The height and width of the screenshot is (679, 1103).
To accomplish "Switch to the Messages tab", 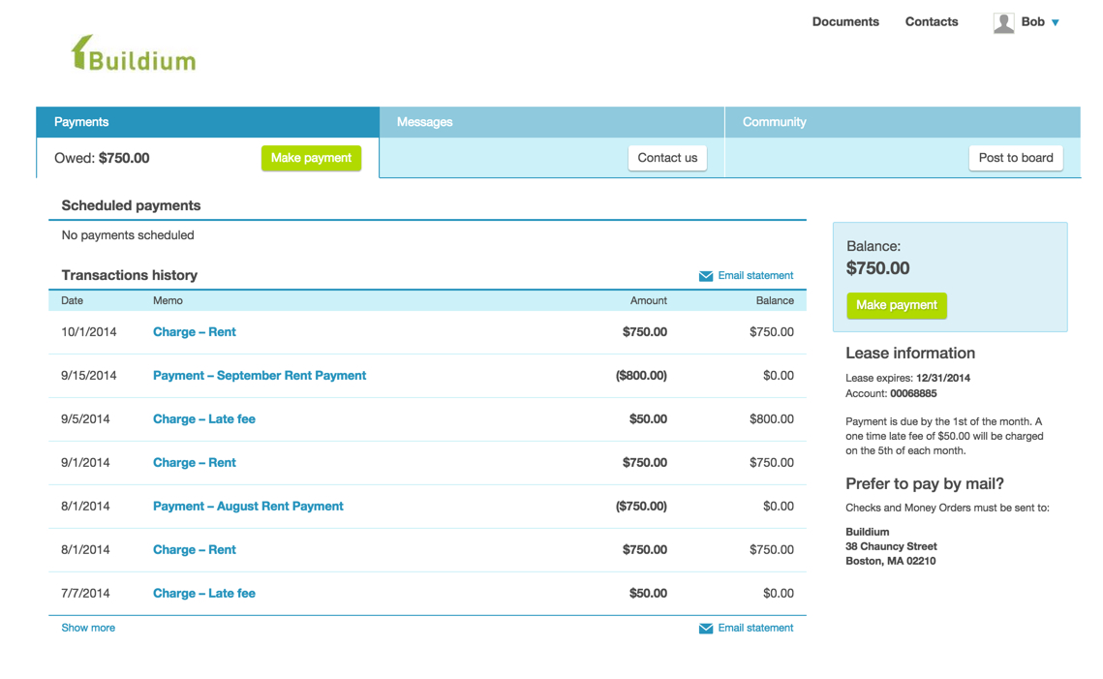I will (425, 122).
